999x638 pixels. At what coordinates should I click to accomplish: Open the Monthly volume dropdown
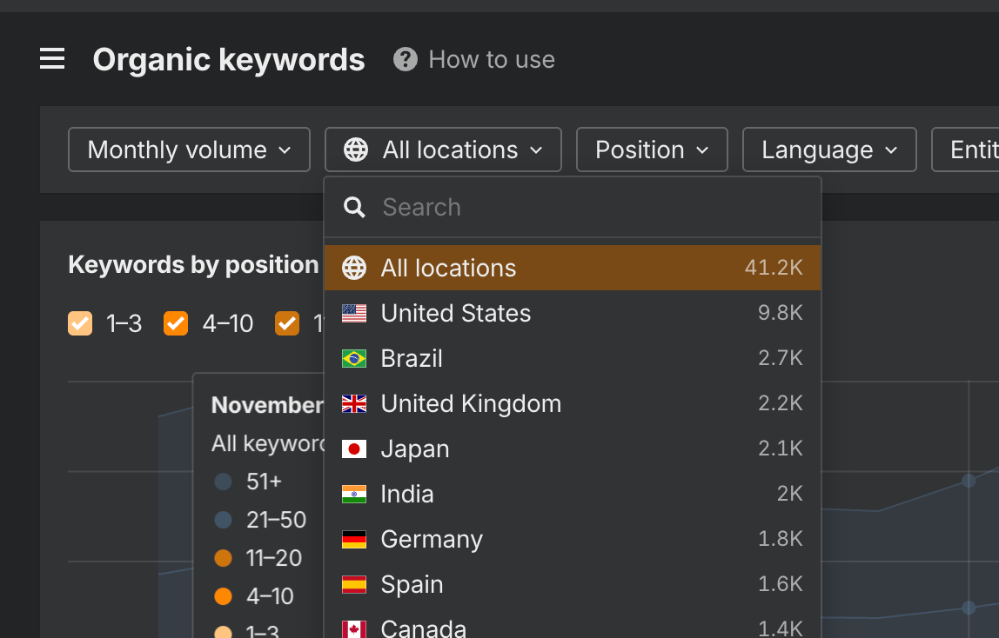(189, 150)
